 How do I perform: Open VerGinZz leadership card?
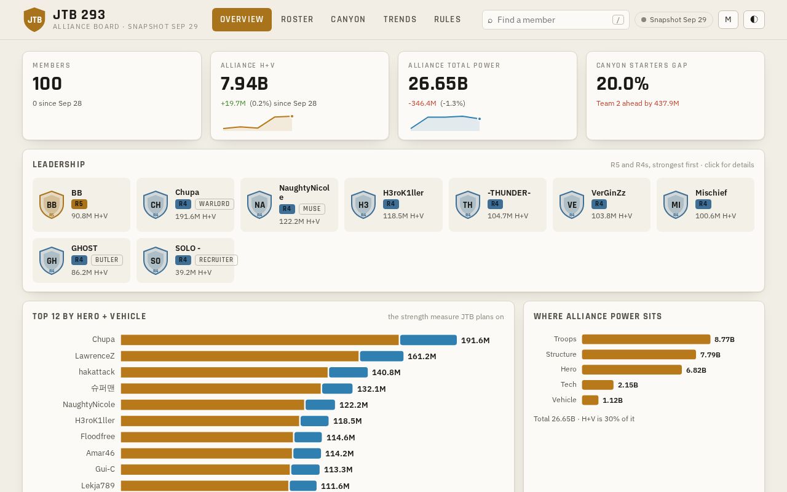[x=601, y=205]
